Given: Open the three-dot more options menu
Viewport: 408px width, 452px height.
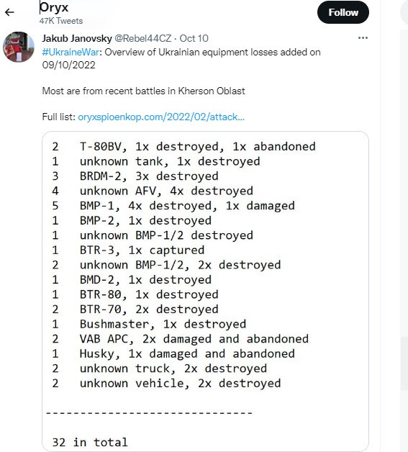Looking at the screenshot, I should [363, 38].
